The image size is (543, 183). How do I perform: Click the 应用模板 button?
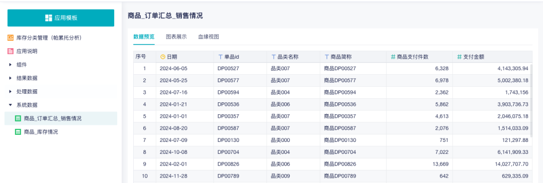click(x=61, y=18)
